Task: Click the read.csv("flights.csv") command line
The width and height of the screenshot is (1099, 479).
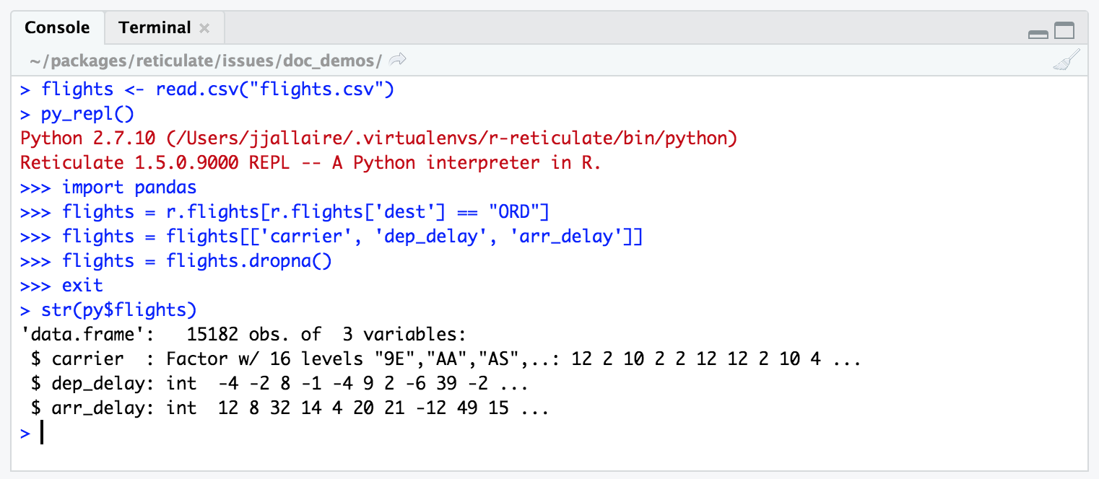Action: tap(217, 89)
